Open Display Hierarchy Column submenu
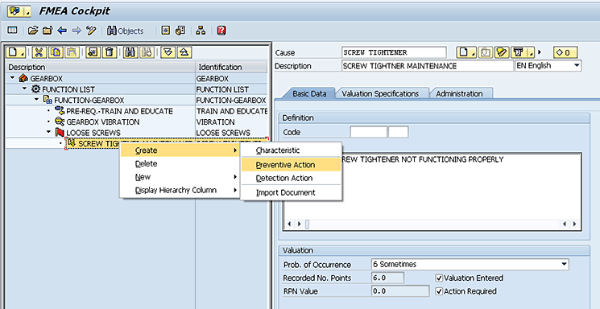600x309 pixels. point(180,190)
